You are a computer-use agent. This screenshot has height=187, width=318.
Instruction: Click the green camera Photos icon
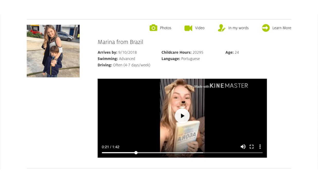[x=153, y=28]
